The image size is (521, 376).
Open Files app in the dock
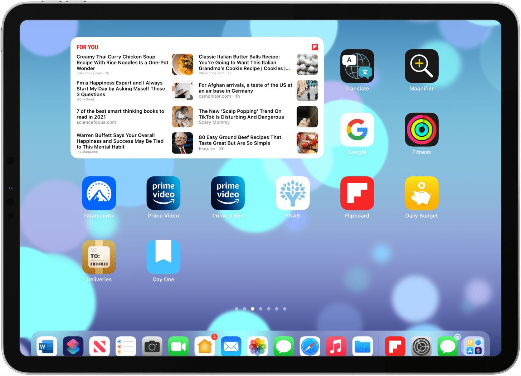coord(362,346)
